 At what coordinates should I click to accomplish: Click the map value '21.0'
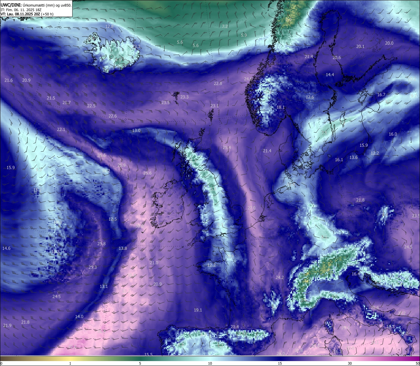point(154,263)
